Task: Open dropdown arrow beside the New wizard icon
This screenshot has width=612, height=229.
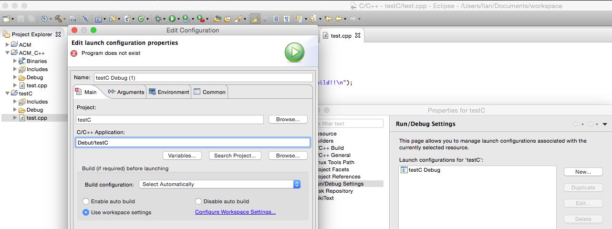Action: [x=13, y=19]
